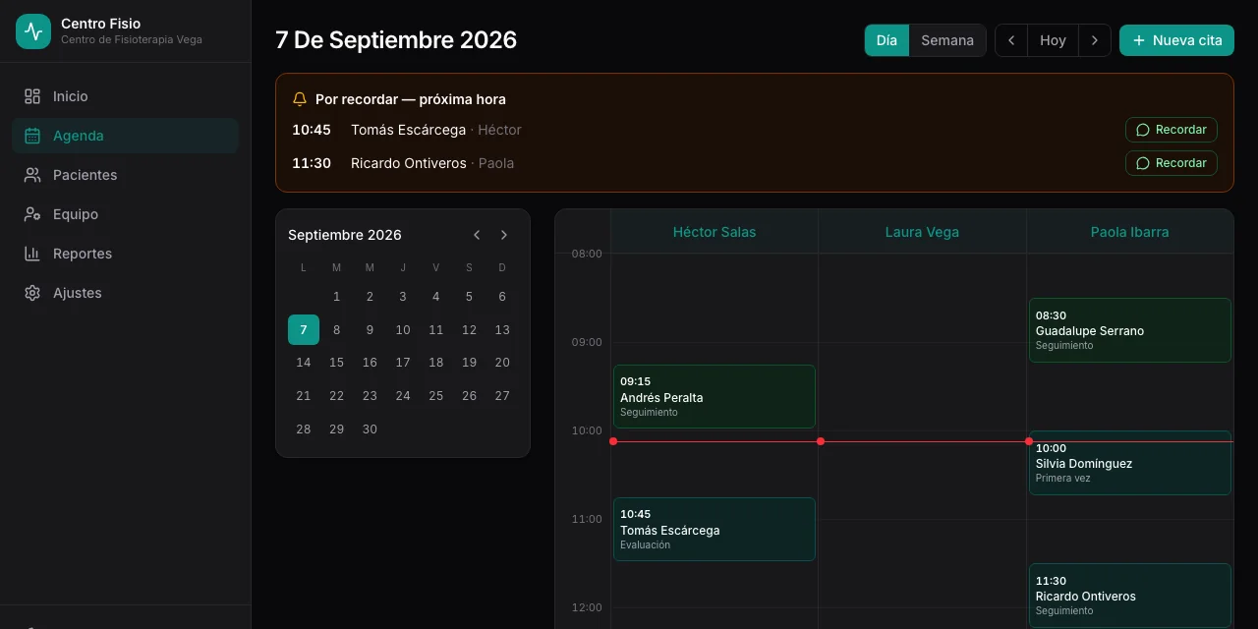
Task: Switch to Día view
Action: (x=886, y=40)
